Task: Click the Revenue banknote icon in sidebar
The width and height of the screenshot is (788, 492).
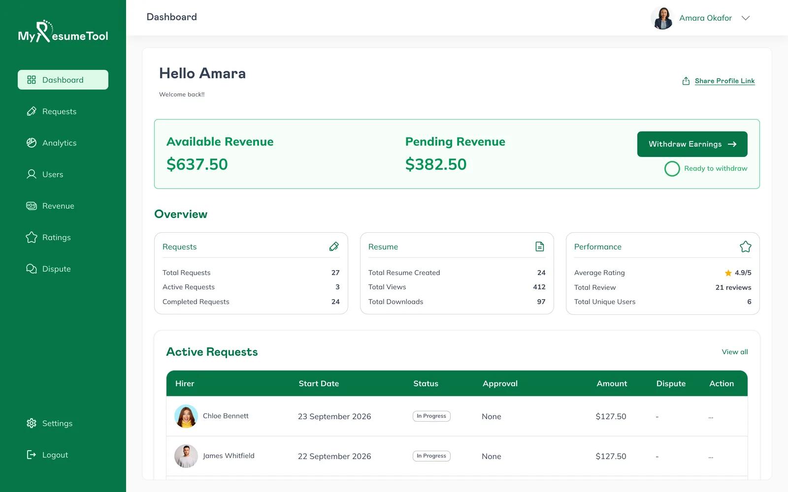Action: click(x=32, y=206)
